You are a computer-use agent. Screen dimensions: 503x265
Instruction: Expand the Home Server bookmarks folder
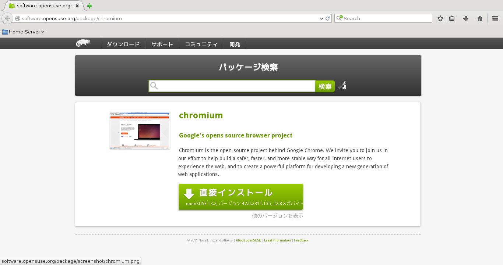24,32
